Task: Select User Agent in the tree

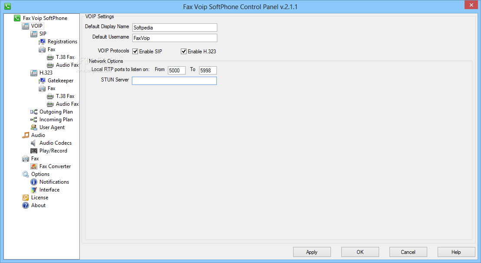Action: point(52,127)
